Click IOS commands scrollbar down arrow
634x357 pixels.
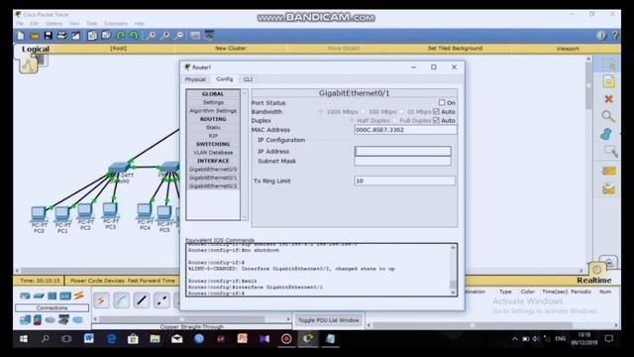(x=454, y=293)
